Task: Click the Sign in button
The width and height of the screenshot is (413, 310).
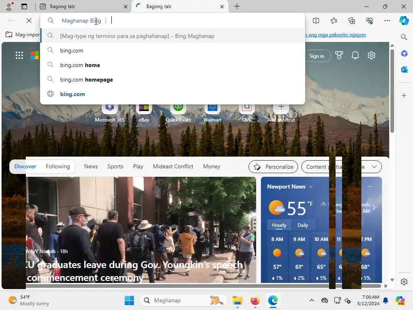Action: (317, 56)
